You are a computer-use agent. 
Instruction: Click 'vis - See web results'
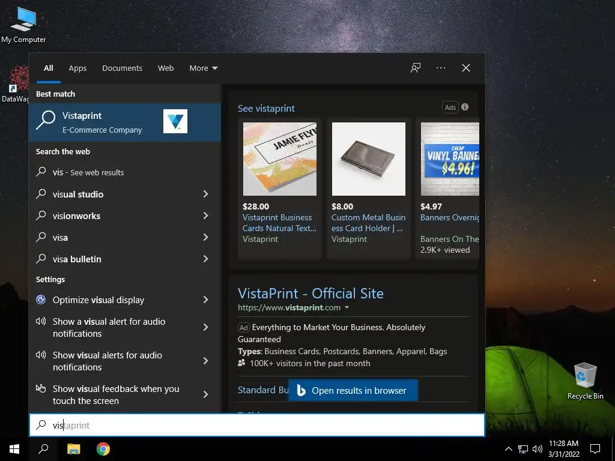coord(125,172)
